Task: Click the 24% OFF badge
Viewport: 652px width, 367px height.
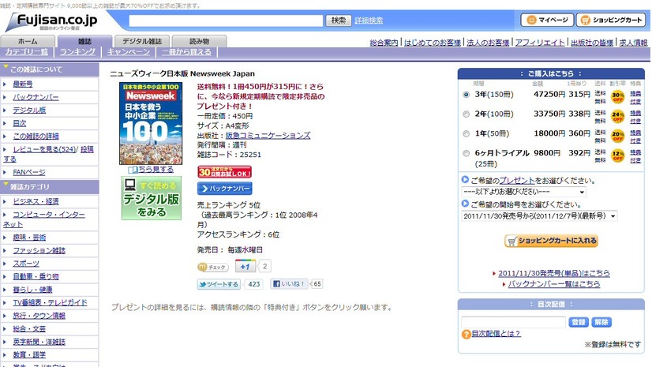Action: point(617,116)
